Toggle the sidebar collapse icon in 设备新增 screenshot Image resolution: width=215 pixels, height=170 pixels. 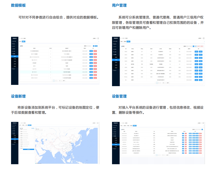click(20, 123)
